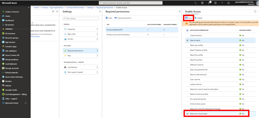Open Microsoft Intune in sidebar
The height and width of the screenshot is (118, 259).
coord(12,103)
